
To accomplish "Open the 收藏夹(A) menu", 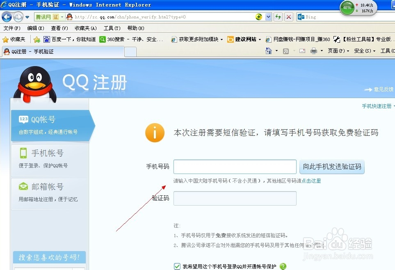I will [x=86, y=28].
